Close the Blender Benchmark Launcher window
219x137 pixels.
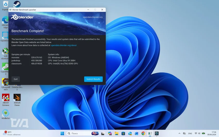point(102,10)
